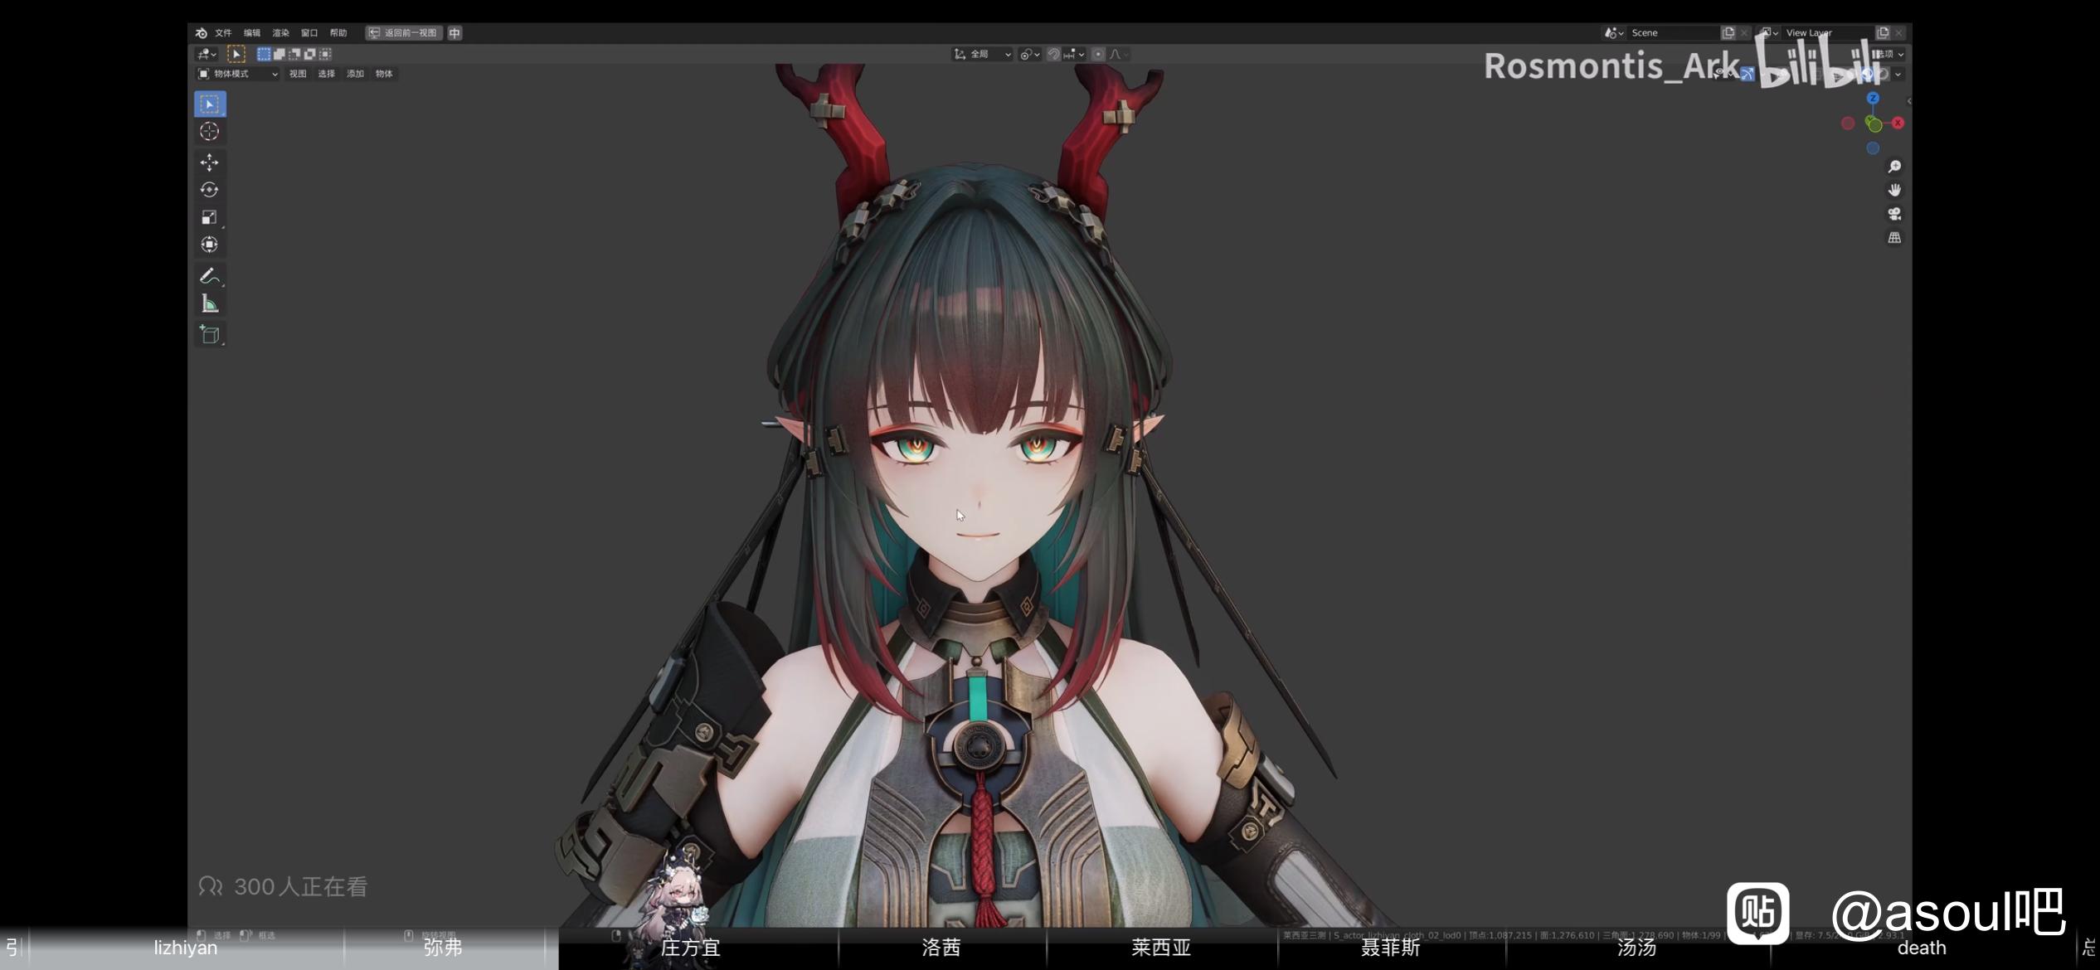2100x970 pixels.
Task: Activate the Rotate tool
Action: pyautogui.click(x=209, y=190)
